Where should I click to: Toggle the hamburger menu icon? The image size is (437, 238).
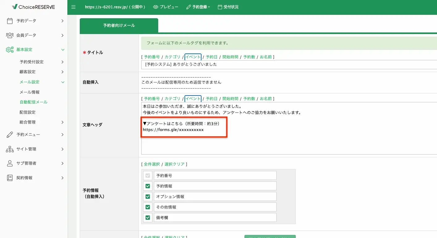point(73,7)
